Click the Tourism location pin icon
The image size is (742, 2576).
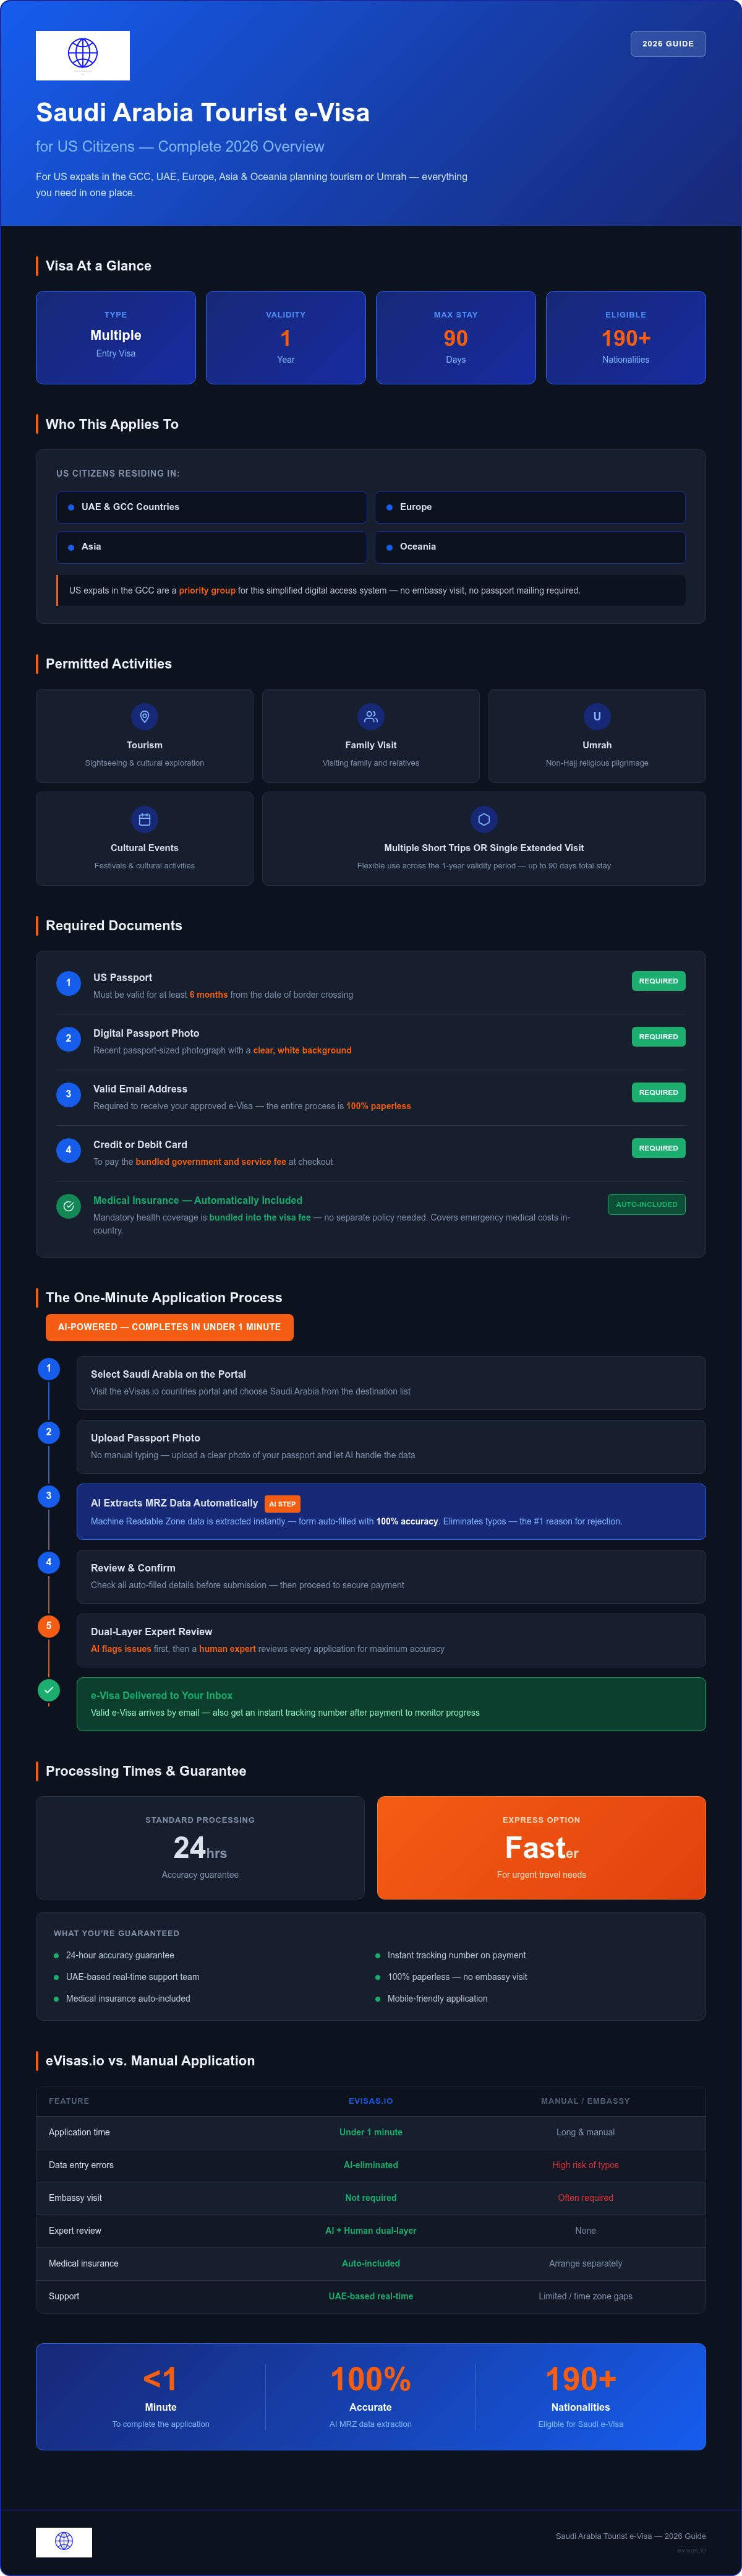145,716
